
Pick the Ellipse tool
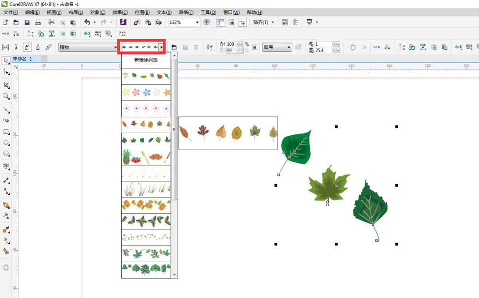6,143
